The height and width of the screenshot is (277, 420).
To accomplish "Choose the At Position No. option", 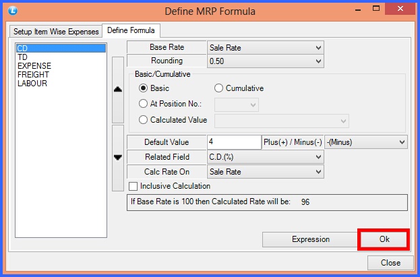I will [x=143, y=104].
